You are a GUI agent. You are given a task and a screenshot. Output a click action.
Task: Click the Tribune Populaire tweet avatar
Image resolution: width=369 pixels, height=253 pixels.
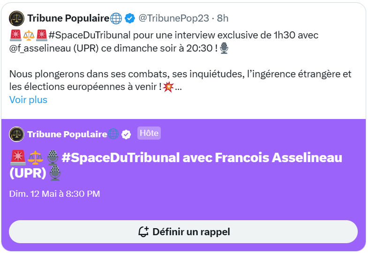[x=16, y=18]
